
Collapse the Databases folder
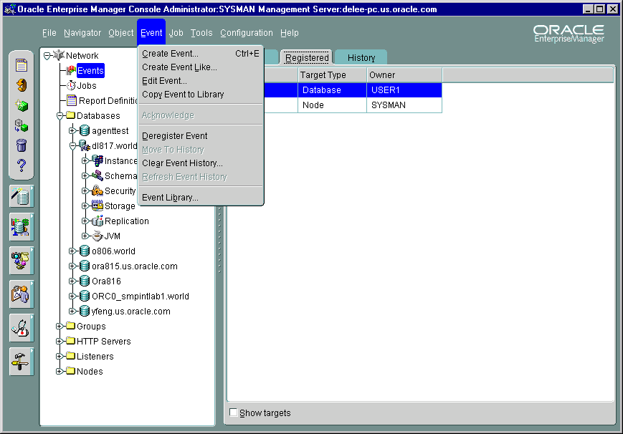click(x=60, y=116)
